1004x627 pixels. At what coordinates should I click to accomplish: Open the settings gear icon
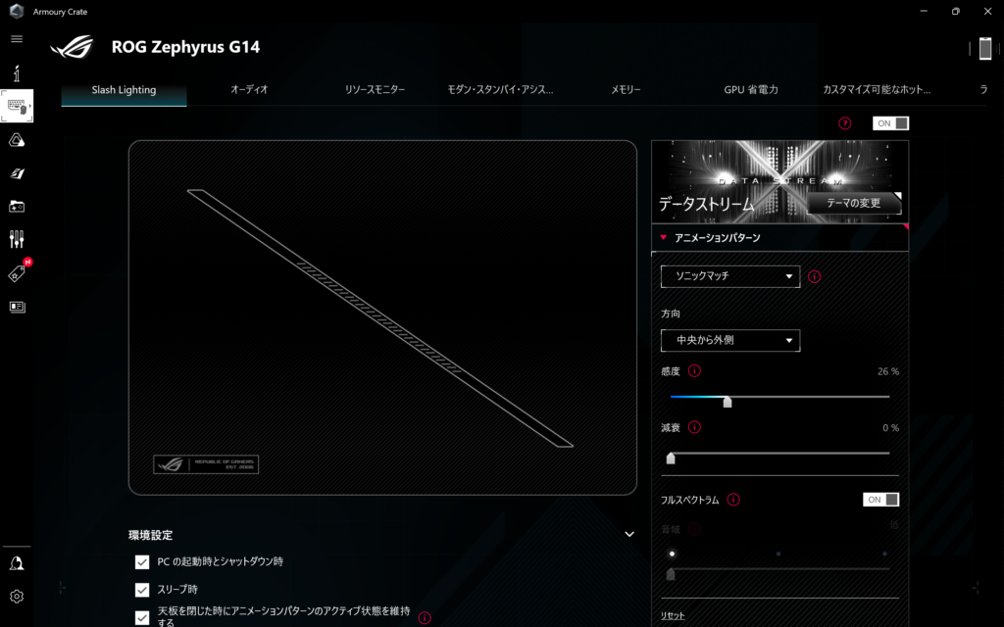click(x=17, y=597)
